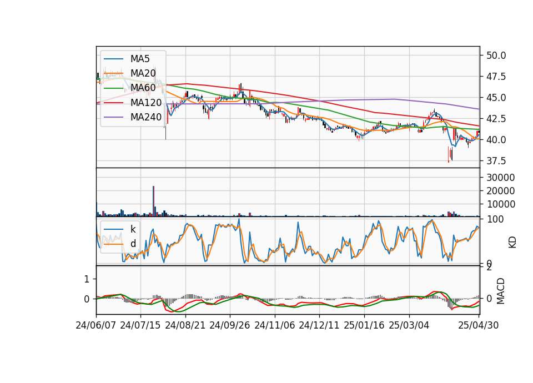Click the 20000 volume axis tick
This screenshot has height=383, width=533.
(501, 191)
